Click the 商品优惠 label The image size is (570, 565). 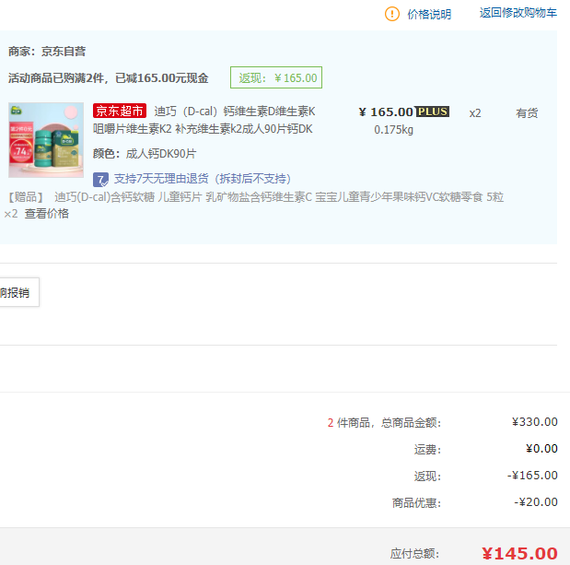416,503
